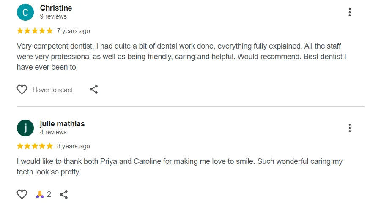Click Christine's five-star rating
The width and height of the screenshot is (381, 207).
35,30
